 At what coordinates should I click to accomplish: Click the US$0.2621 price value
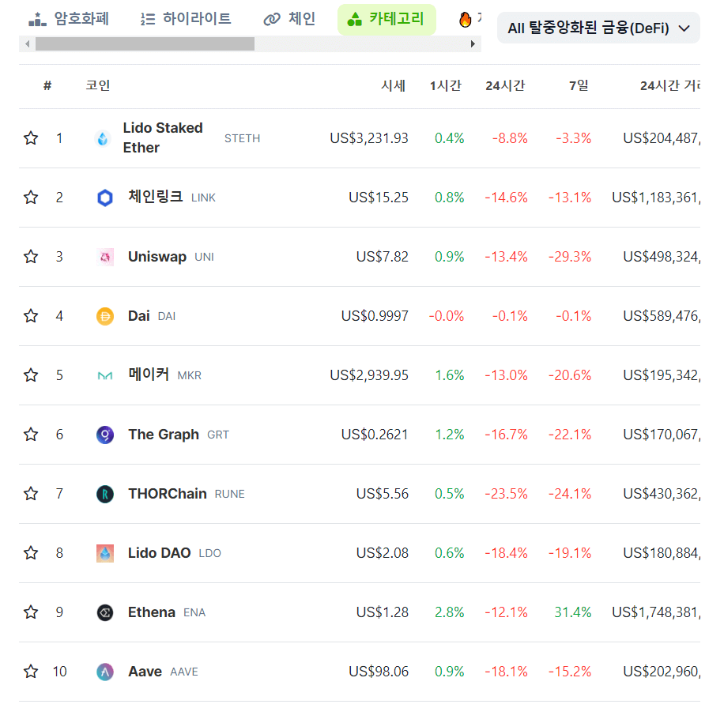pos(375,435)
